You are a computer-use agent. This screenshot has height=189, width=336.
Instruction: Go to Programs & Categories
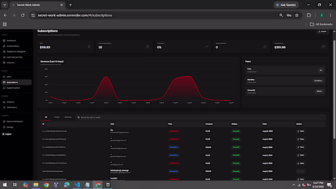tap(16, 52)
